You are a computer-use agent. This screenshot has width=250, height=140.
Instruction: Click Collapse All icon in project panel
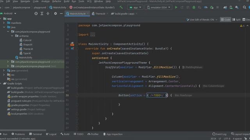(48, 14)
